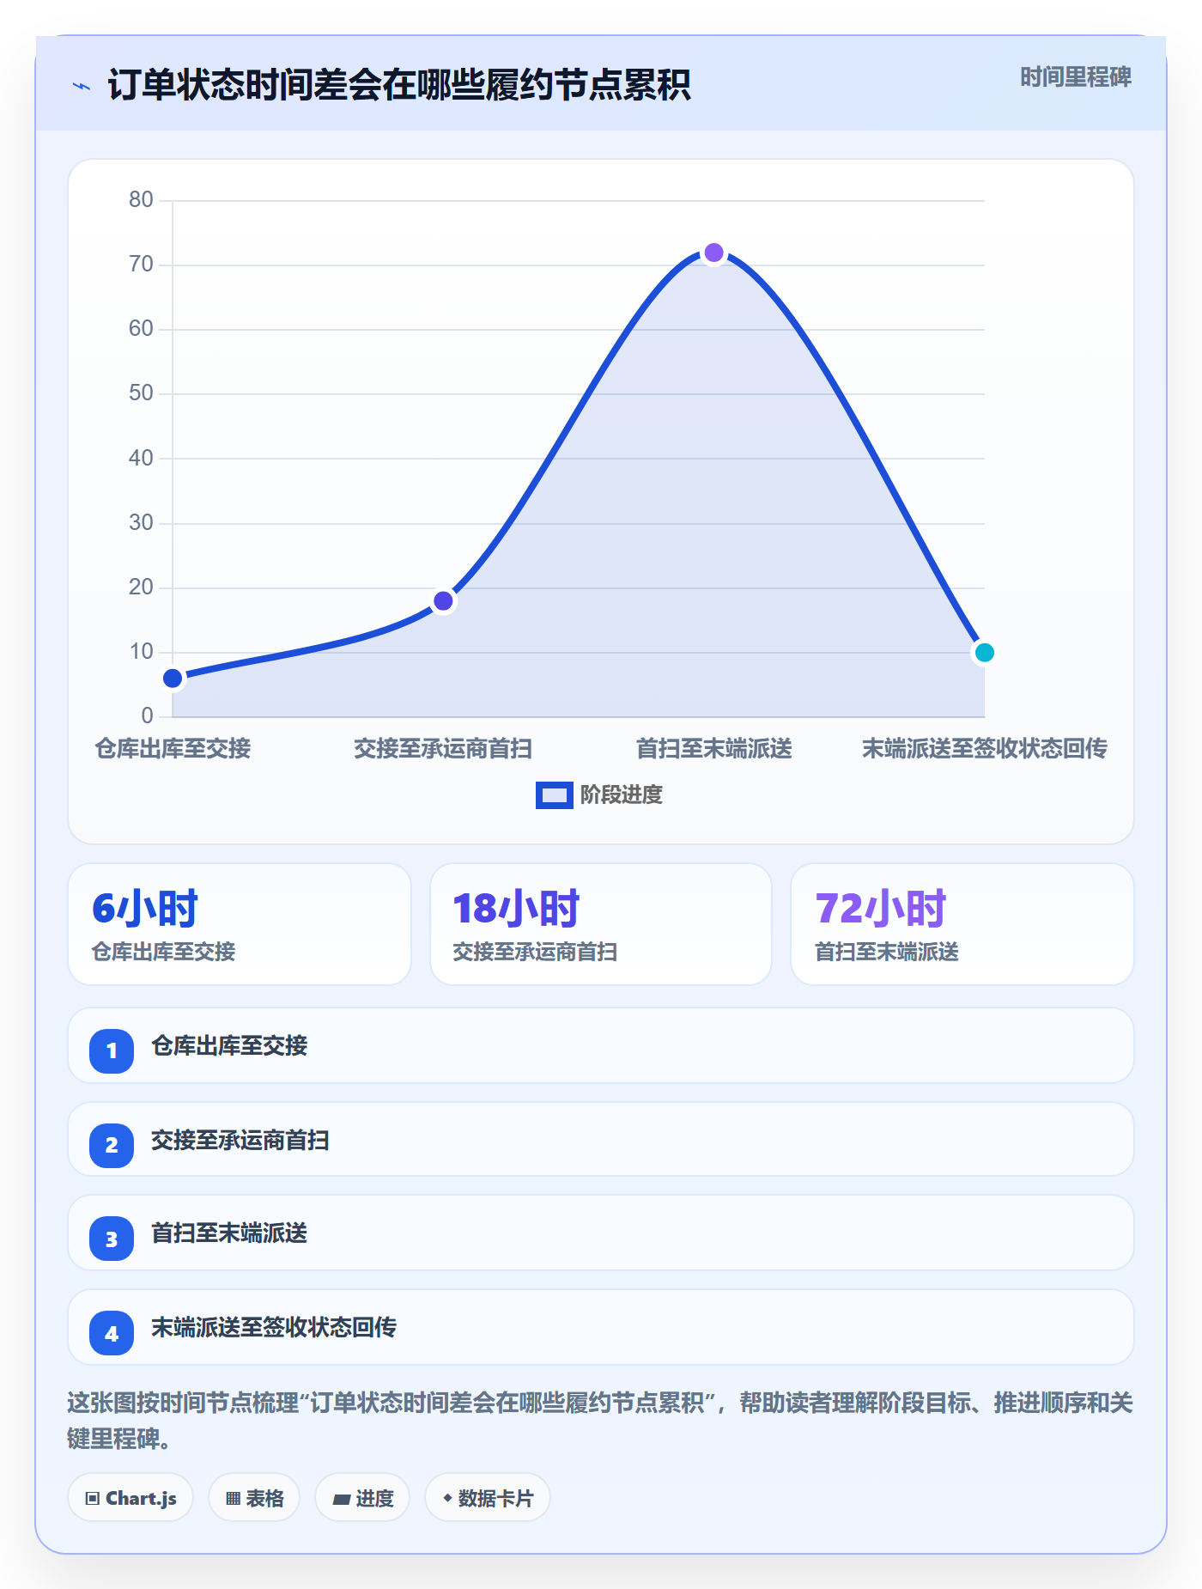Click the x-axis label 末端派送至签收状态回传

coord(984,749)
